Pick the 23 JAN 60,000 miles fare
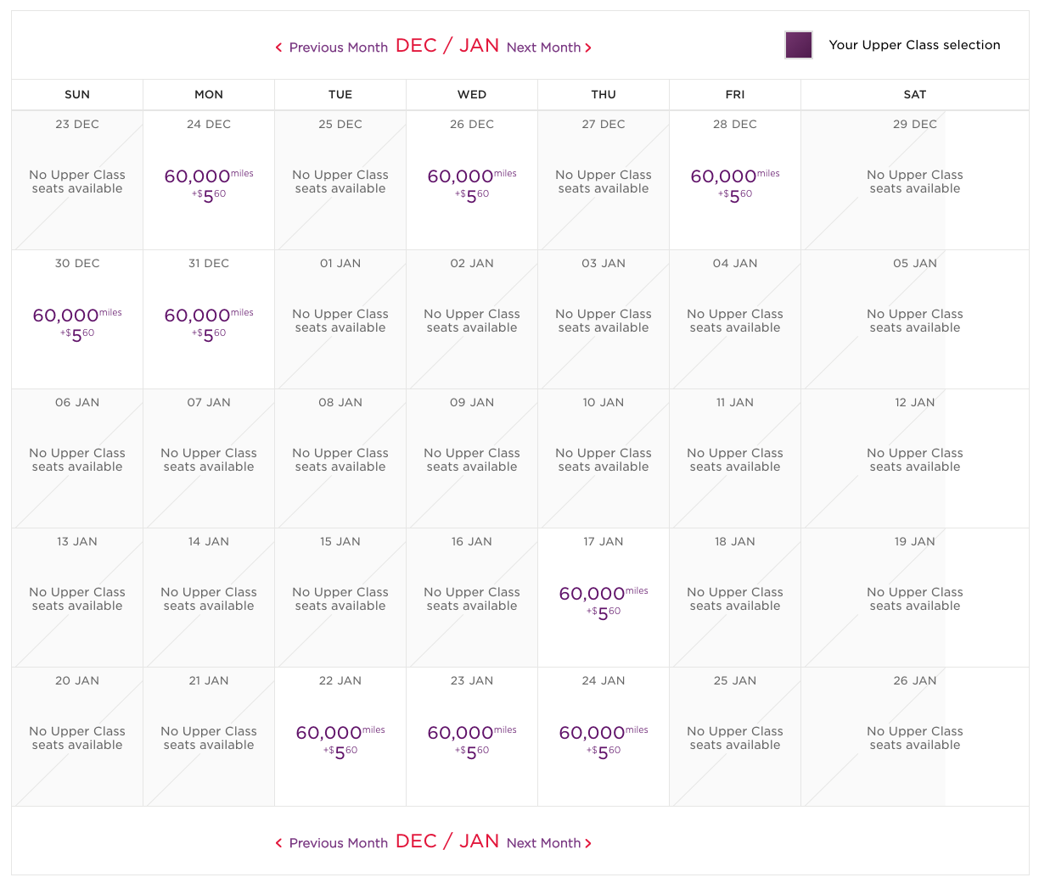This screenshot has width=1039, height=883. 472,740
